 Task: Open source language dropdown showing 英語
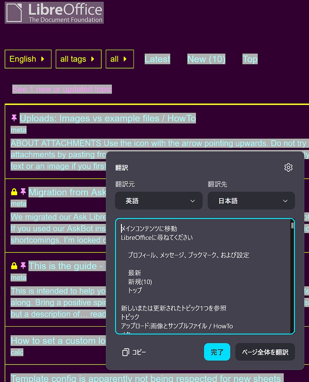coord(159,201)
